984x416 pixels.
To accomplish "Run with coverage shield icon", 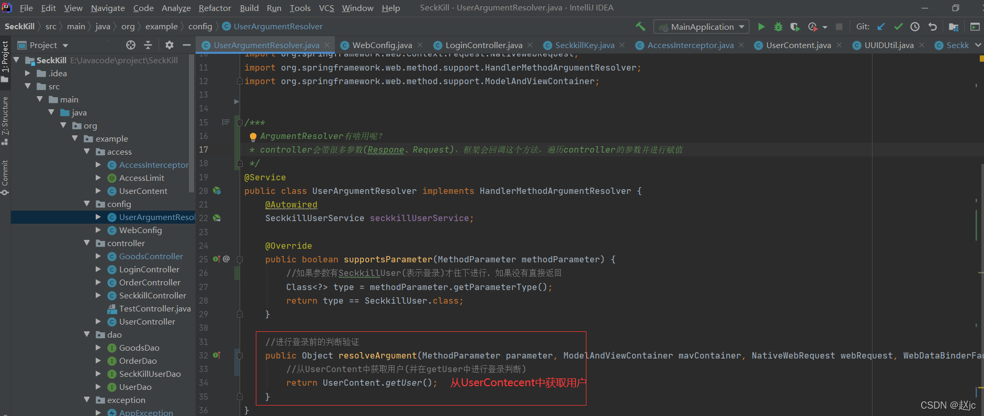I will click(795, 27).
